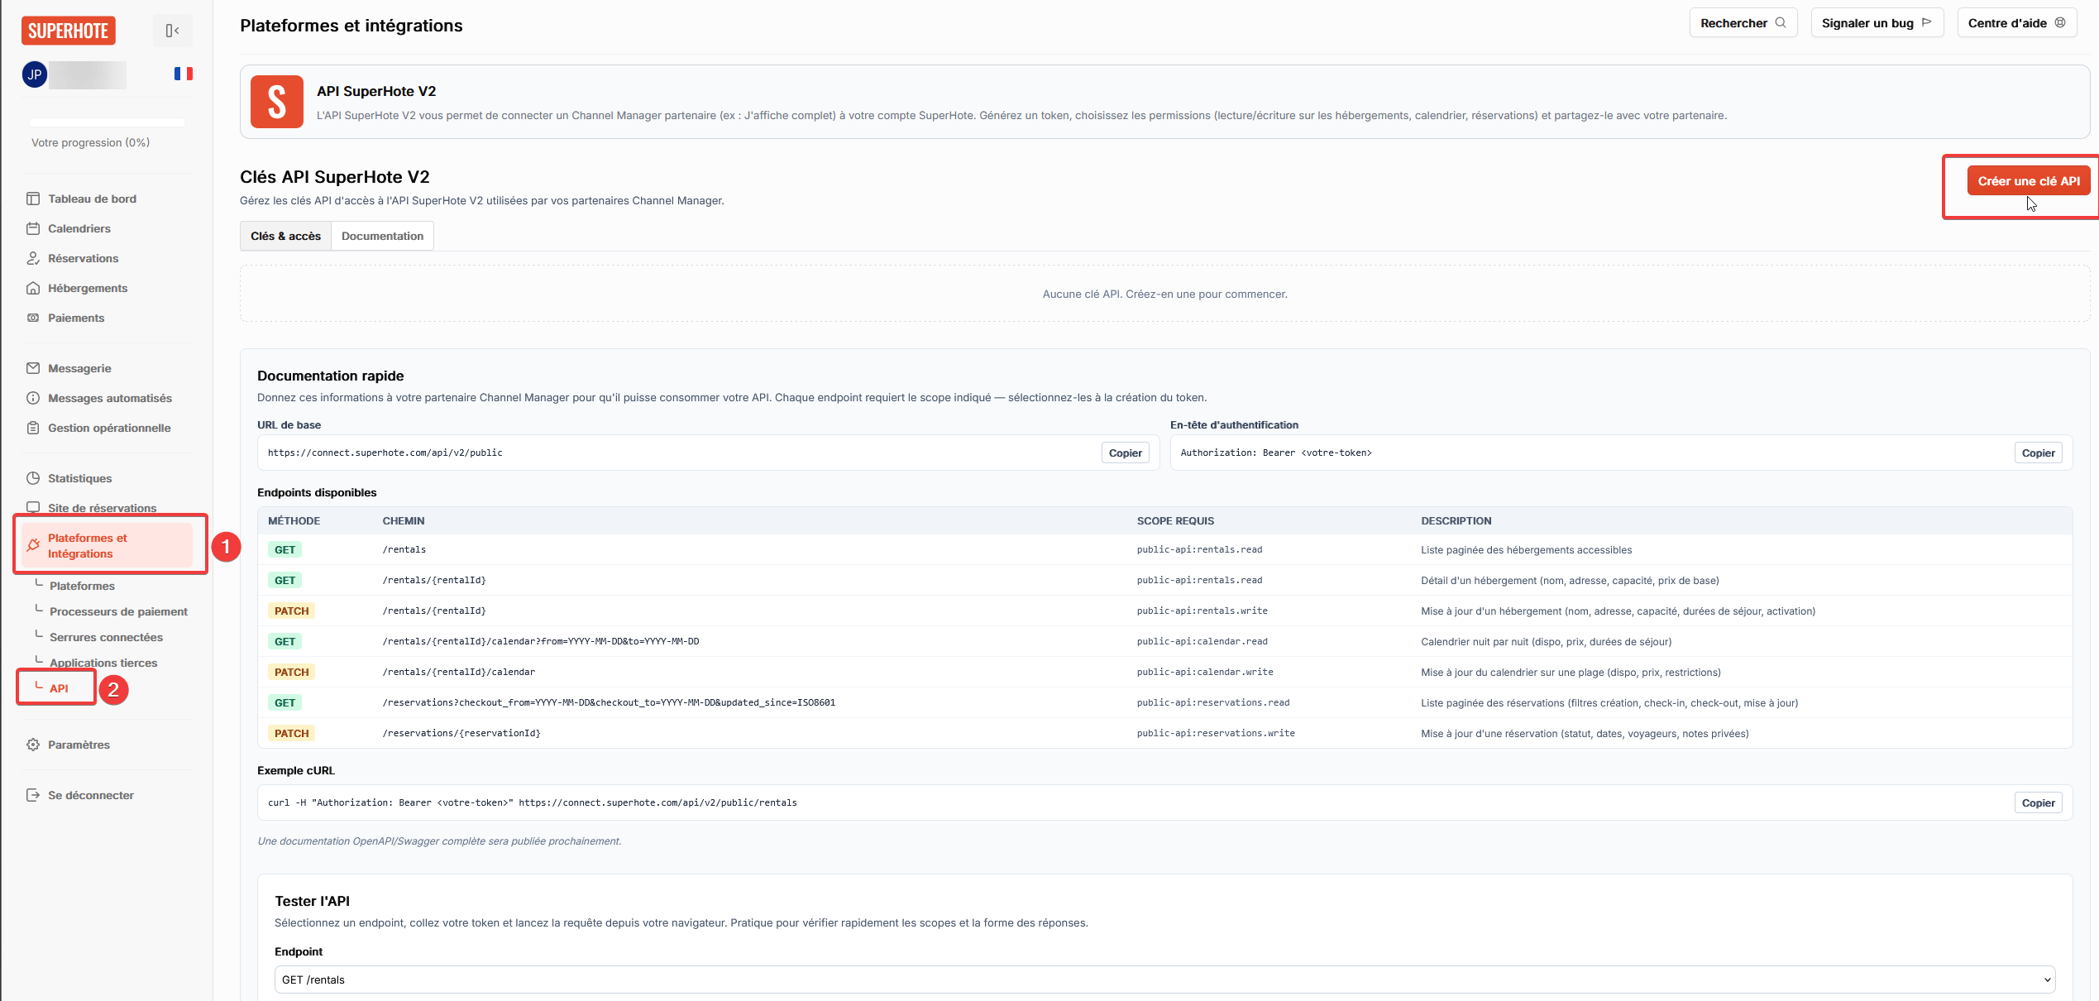Click PATCH badge for /rentals/{rentalId}/calendar row

[x=291, y=672]
